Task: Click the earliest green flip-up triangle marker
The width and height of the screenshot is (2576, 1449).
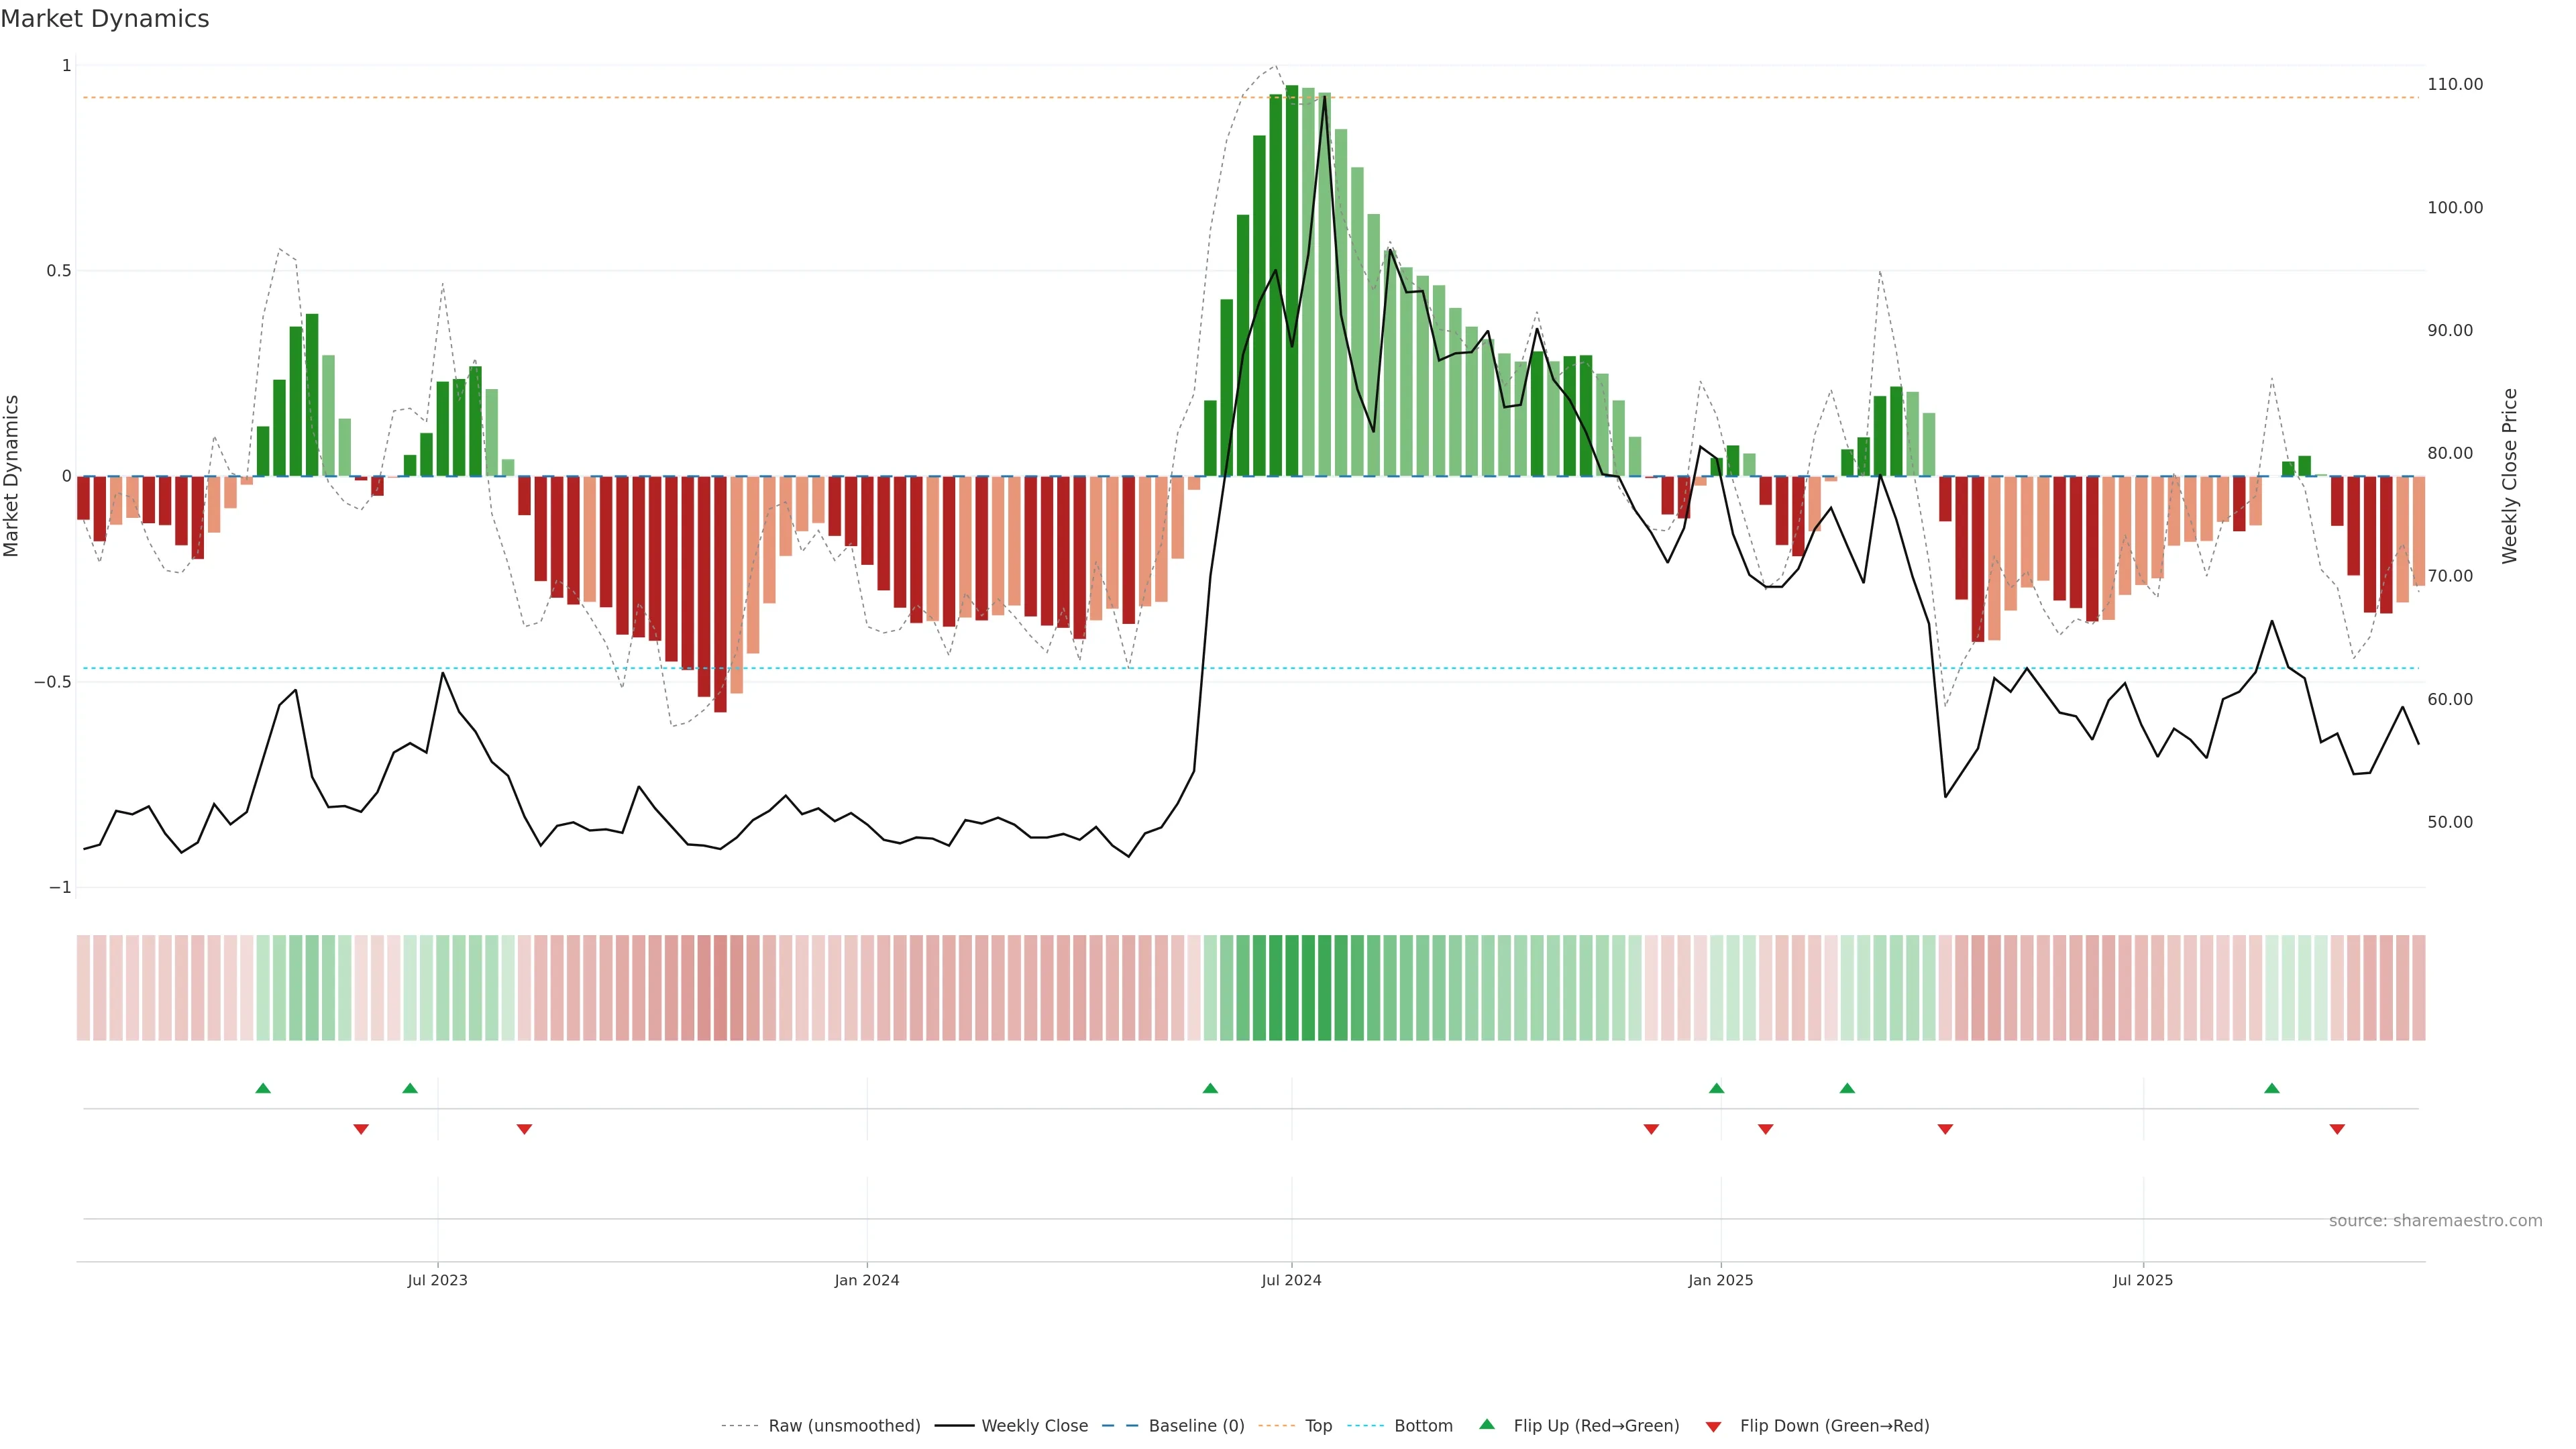Action: [x=263, y=1088]
